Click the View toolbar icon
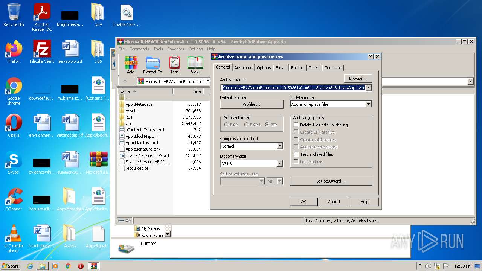The width and height of the screenshot is (482, 271). tap(195, 65)
